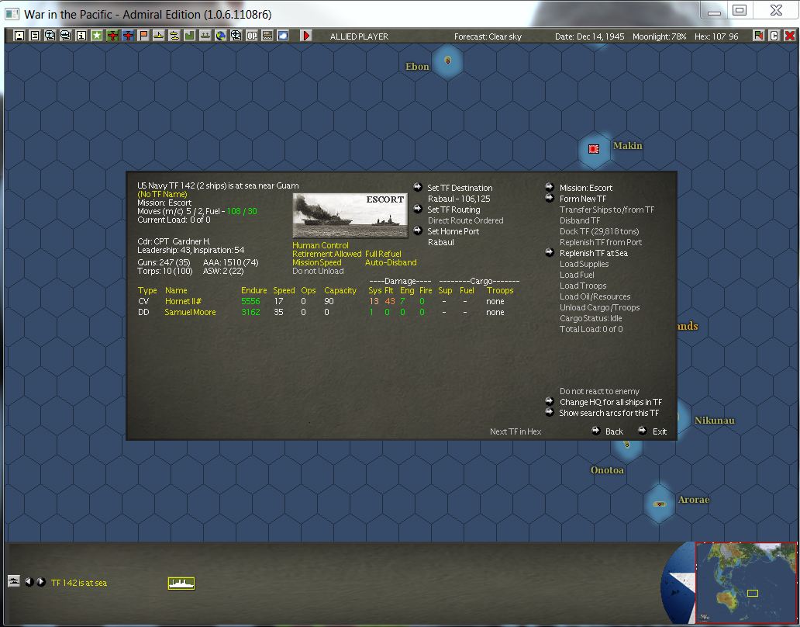
Task: Click Dock TF (29,818 tons)
Action: click(599, 231)
